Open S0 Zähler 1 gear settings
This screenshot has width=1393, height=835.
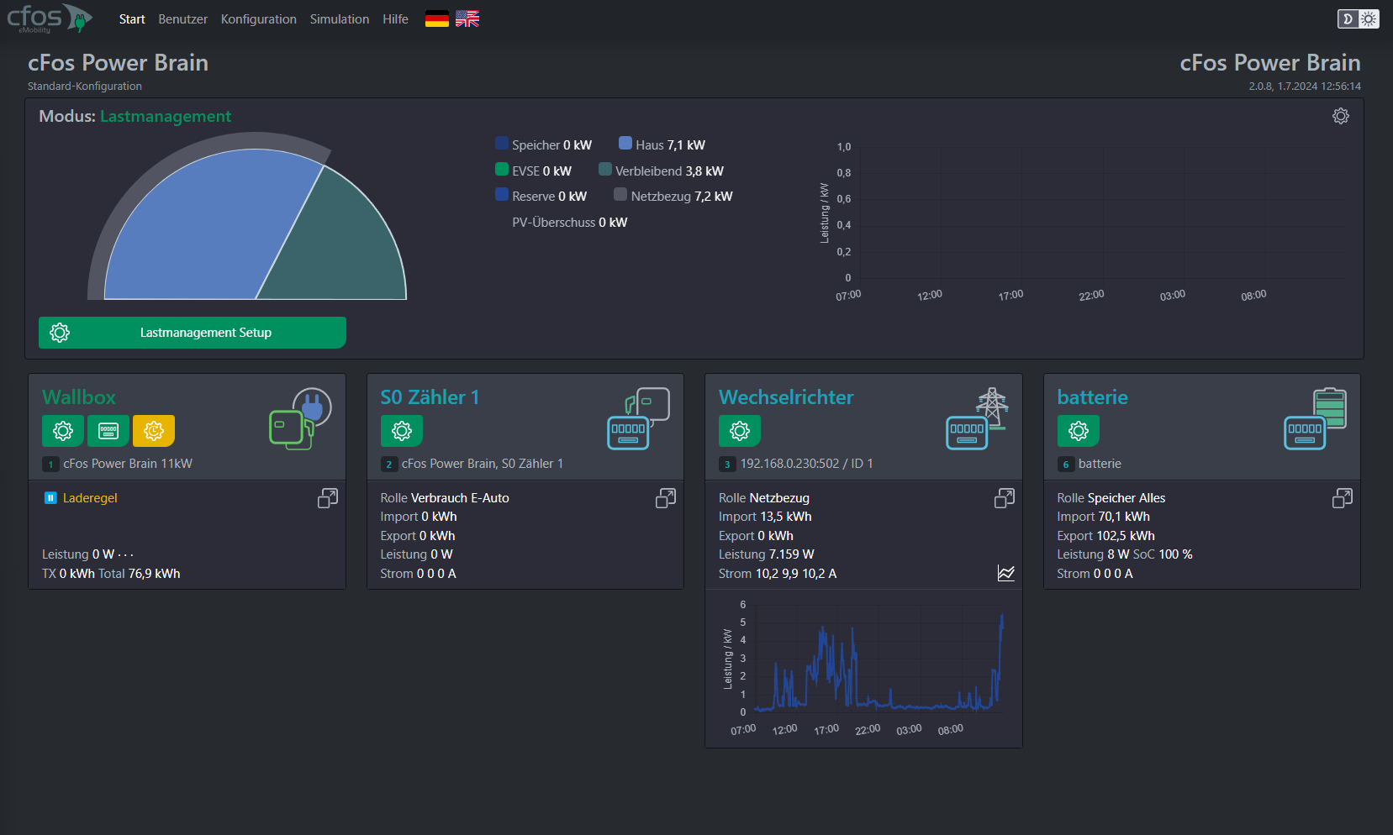[x=402, y=431]
